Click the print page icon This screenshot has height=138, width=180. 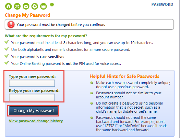(x=44, y=6)
